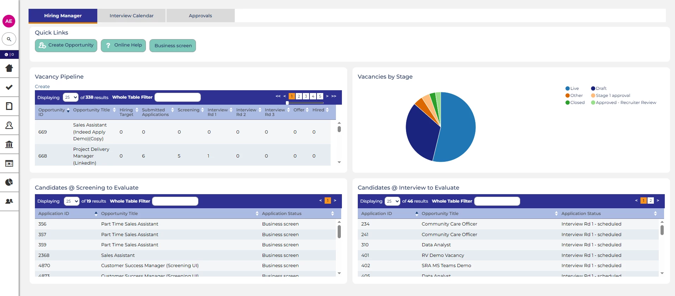This screenshot has height=296, width=675.
Task: Toggle the Closed legend entry
Action: tap(575, 103)
